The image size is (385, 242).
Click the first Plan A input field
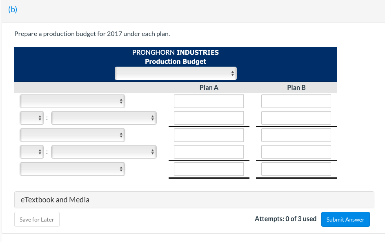coord(209,101)
